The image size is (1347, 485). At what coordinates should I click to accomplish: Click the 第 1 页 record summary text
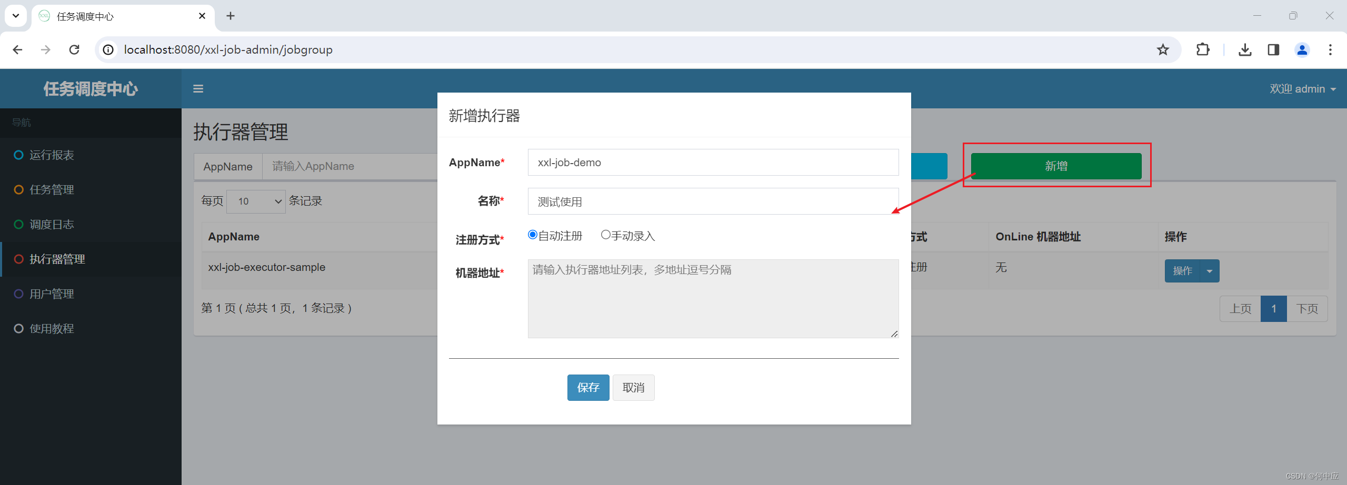pos(276,308)
